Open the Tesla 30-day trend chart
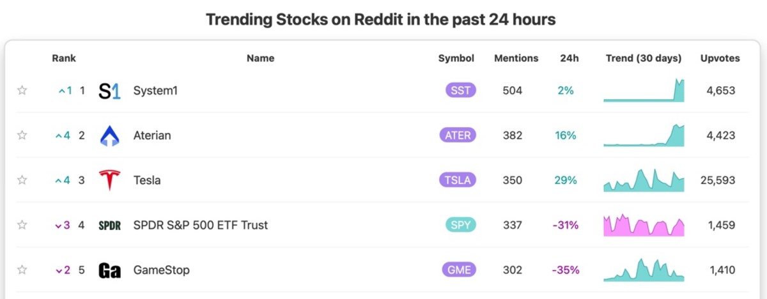 [x=644, y=180]
